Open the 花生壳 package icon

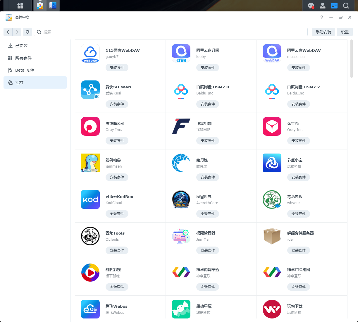272,126
